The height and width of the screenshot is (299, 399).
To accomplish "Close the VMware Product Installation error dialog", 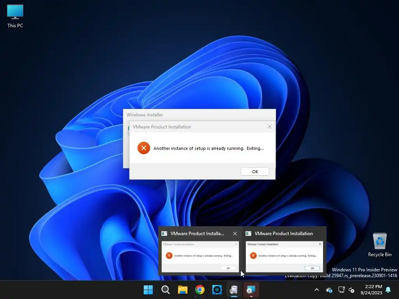I will pos(270,127).
